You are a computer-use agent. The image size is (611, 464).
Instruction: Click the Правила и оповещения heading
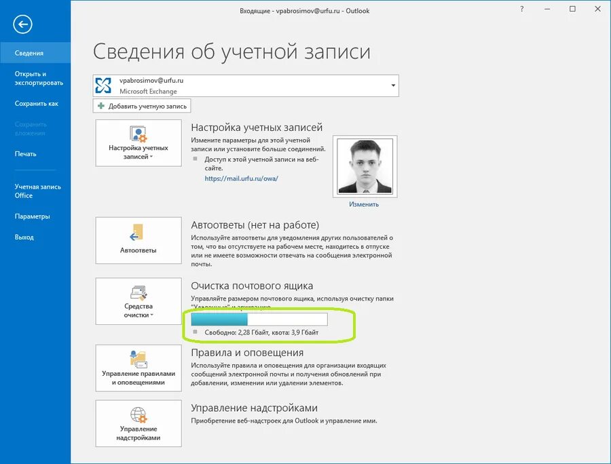click(x=247, y=353)
